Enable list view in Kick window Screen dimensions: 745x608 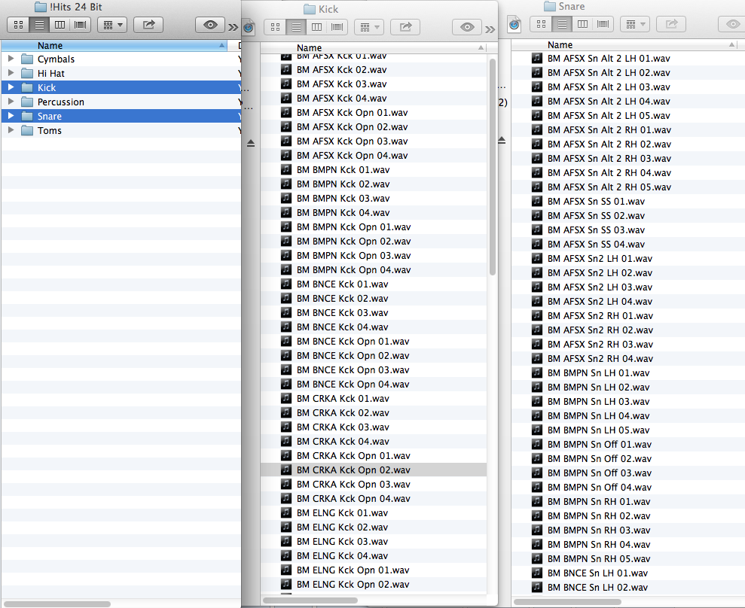[x=296, y=27]
